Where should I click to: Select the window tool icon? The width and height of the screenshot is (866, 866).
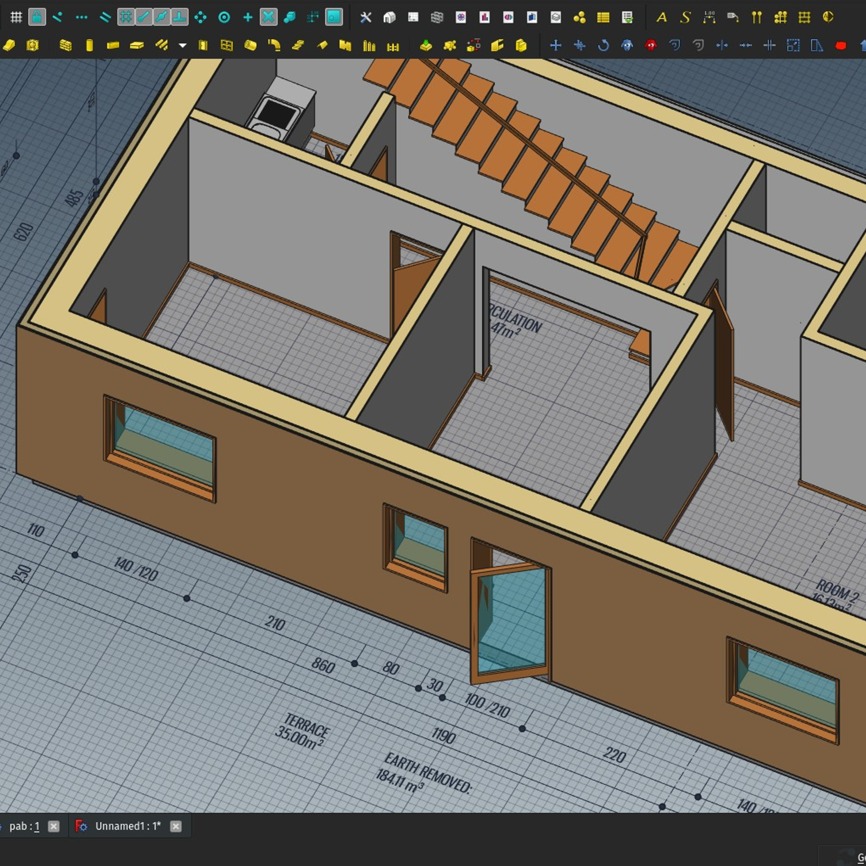227,45
